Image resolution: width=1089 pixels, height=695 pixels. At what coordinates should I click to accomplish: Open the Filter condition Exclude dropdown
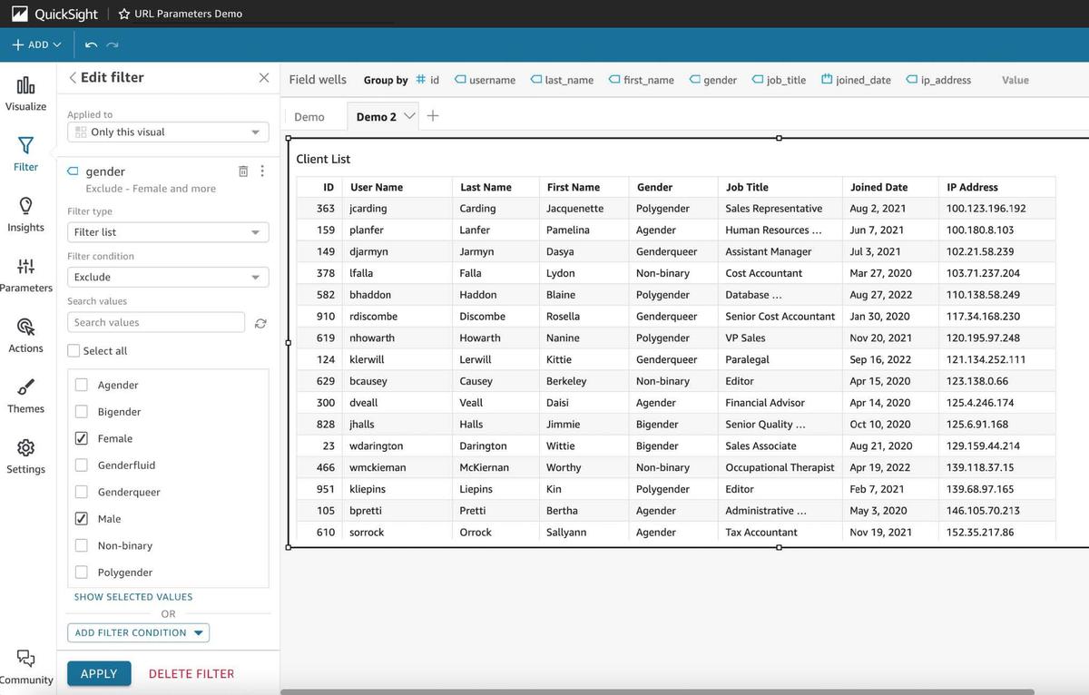pos(168,278)
